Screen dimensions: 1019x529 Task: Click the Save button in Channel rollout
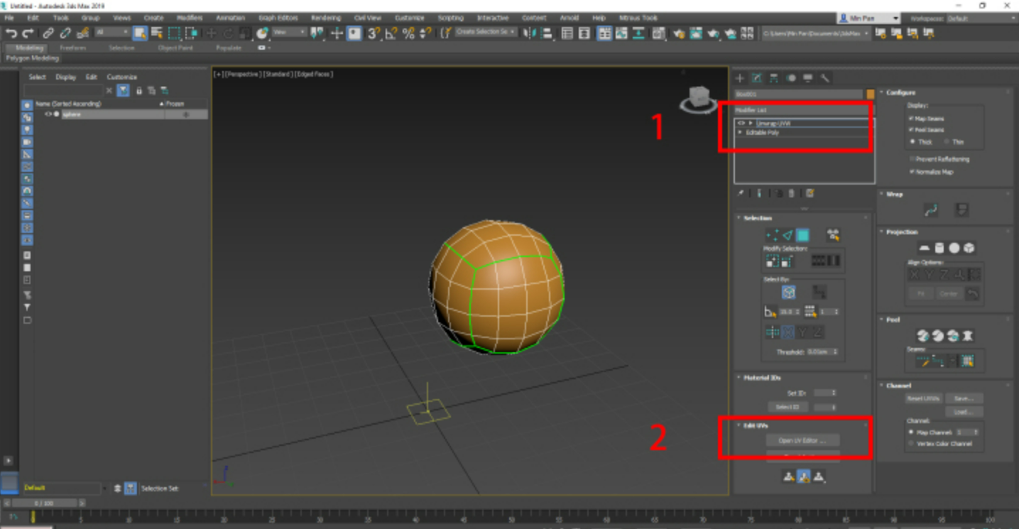[x=964, y=398]
